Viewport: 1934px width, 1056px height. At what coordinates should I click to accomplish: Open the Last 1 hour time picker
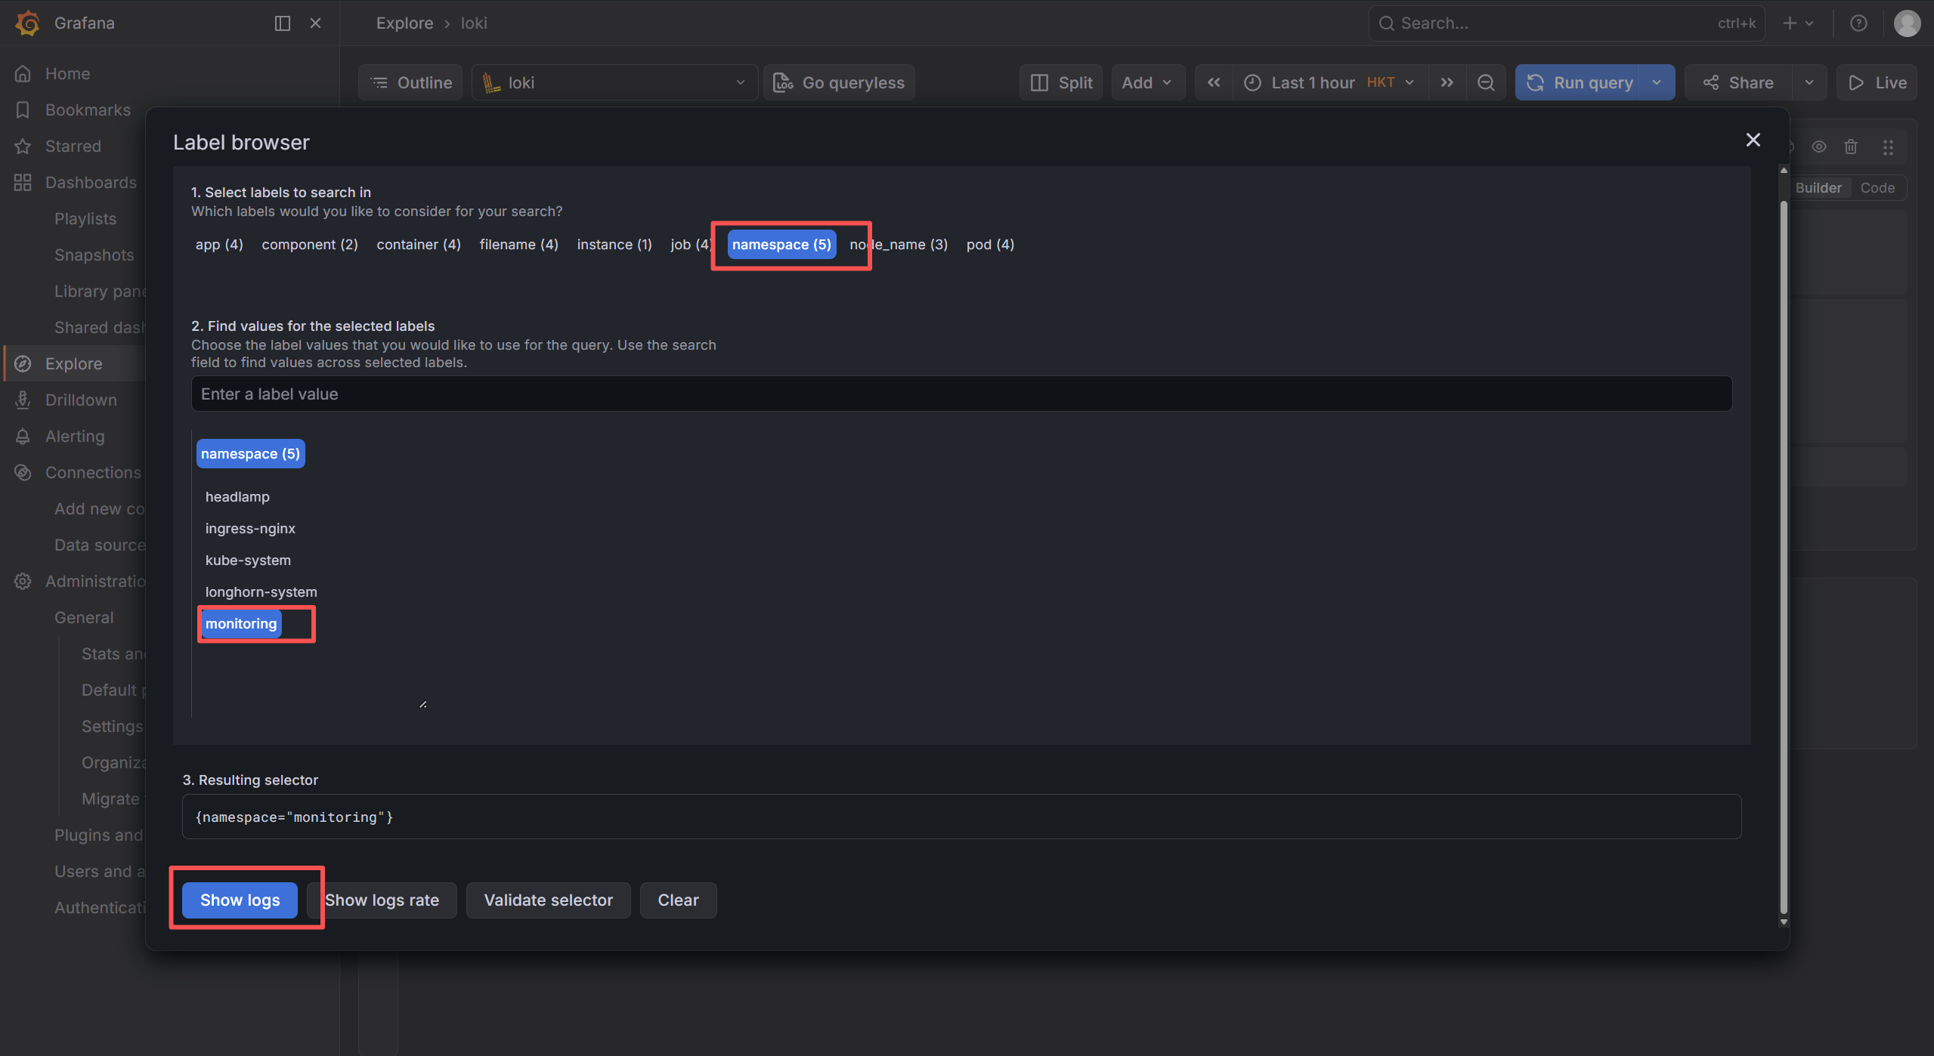(1329, 82)
